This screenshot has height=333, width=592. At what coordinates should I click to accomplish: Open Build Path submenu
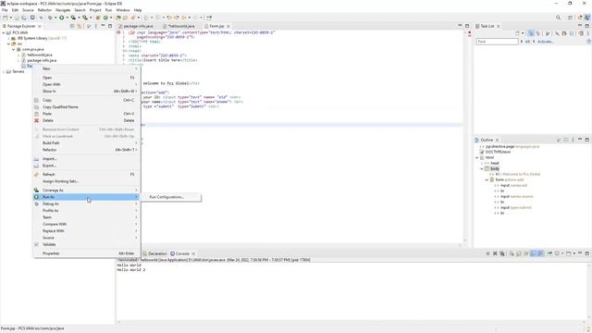click(x=86, y=143)
